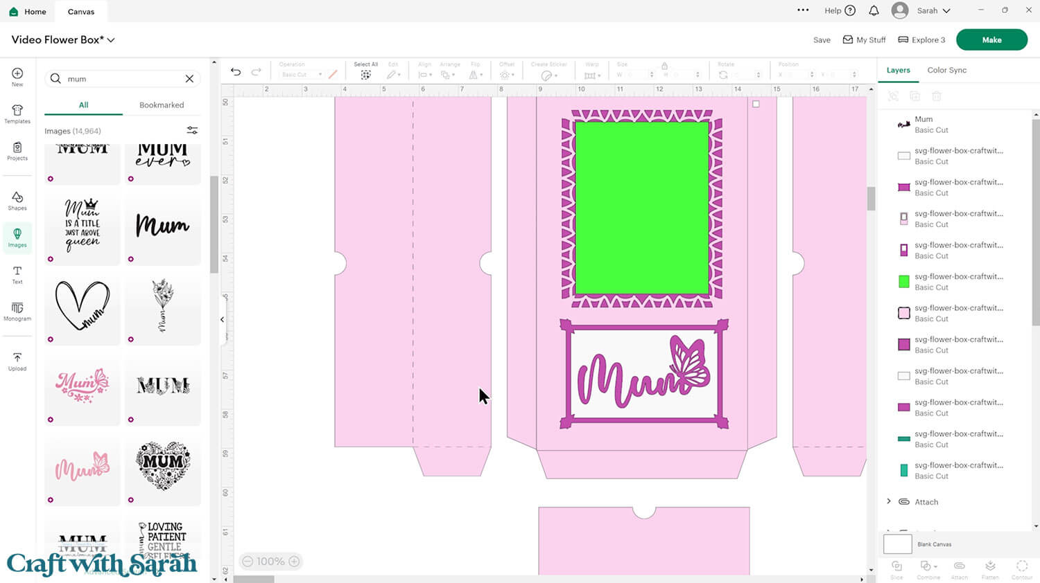
Task: Open the Shapes tool in sidebar
Action: [x=17, y=201]
